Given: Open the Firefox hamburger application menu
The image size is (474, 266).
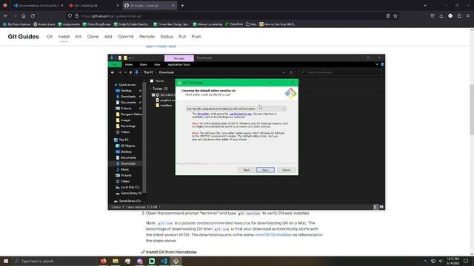Looking at the screenshot, I should [468, 16].
